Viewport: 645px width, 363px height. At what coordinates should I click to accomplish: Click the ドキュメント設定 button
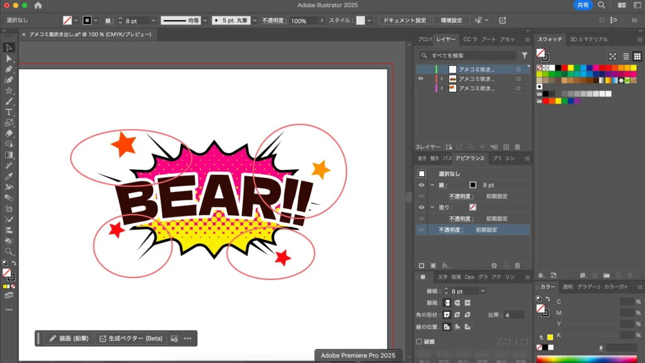tap(404, 21)
